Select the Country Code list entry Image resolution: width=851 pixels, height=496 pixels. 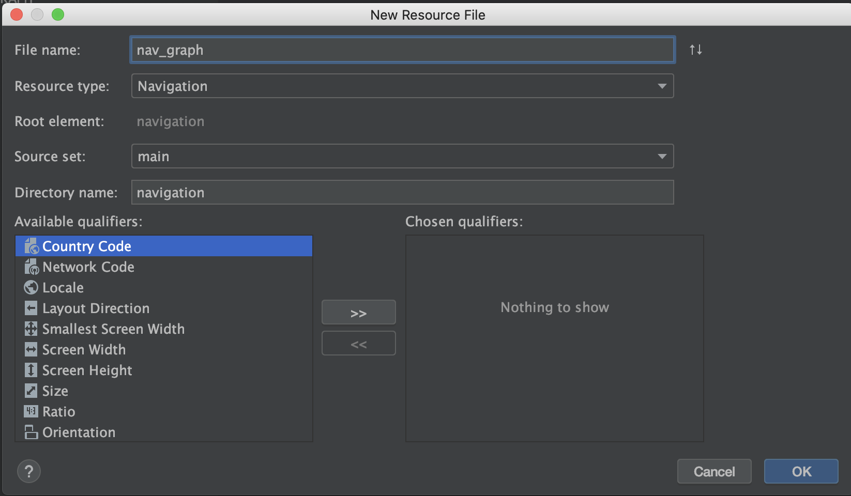[164, 246]
